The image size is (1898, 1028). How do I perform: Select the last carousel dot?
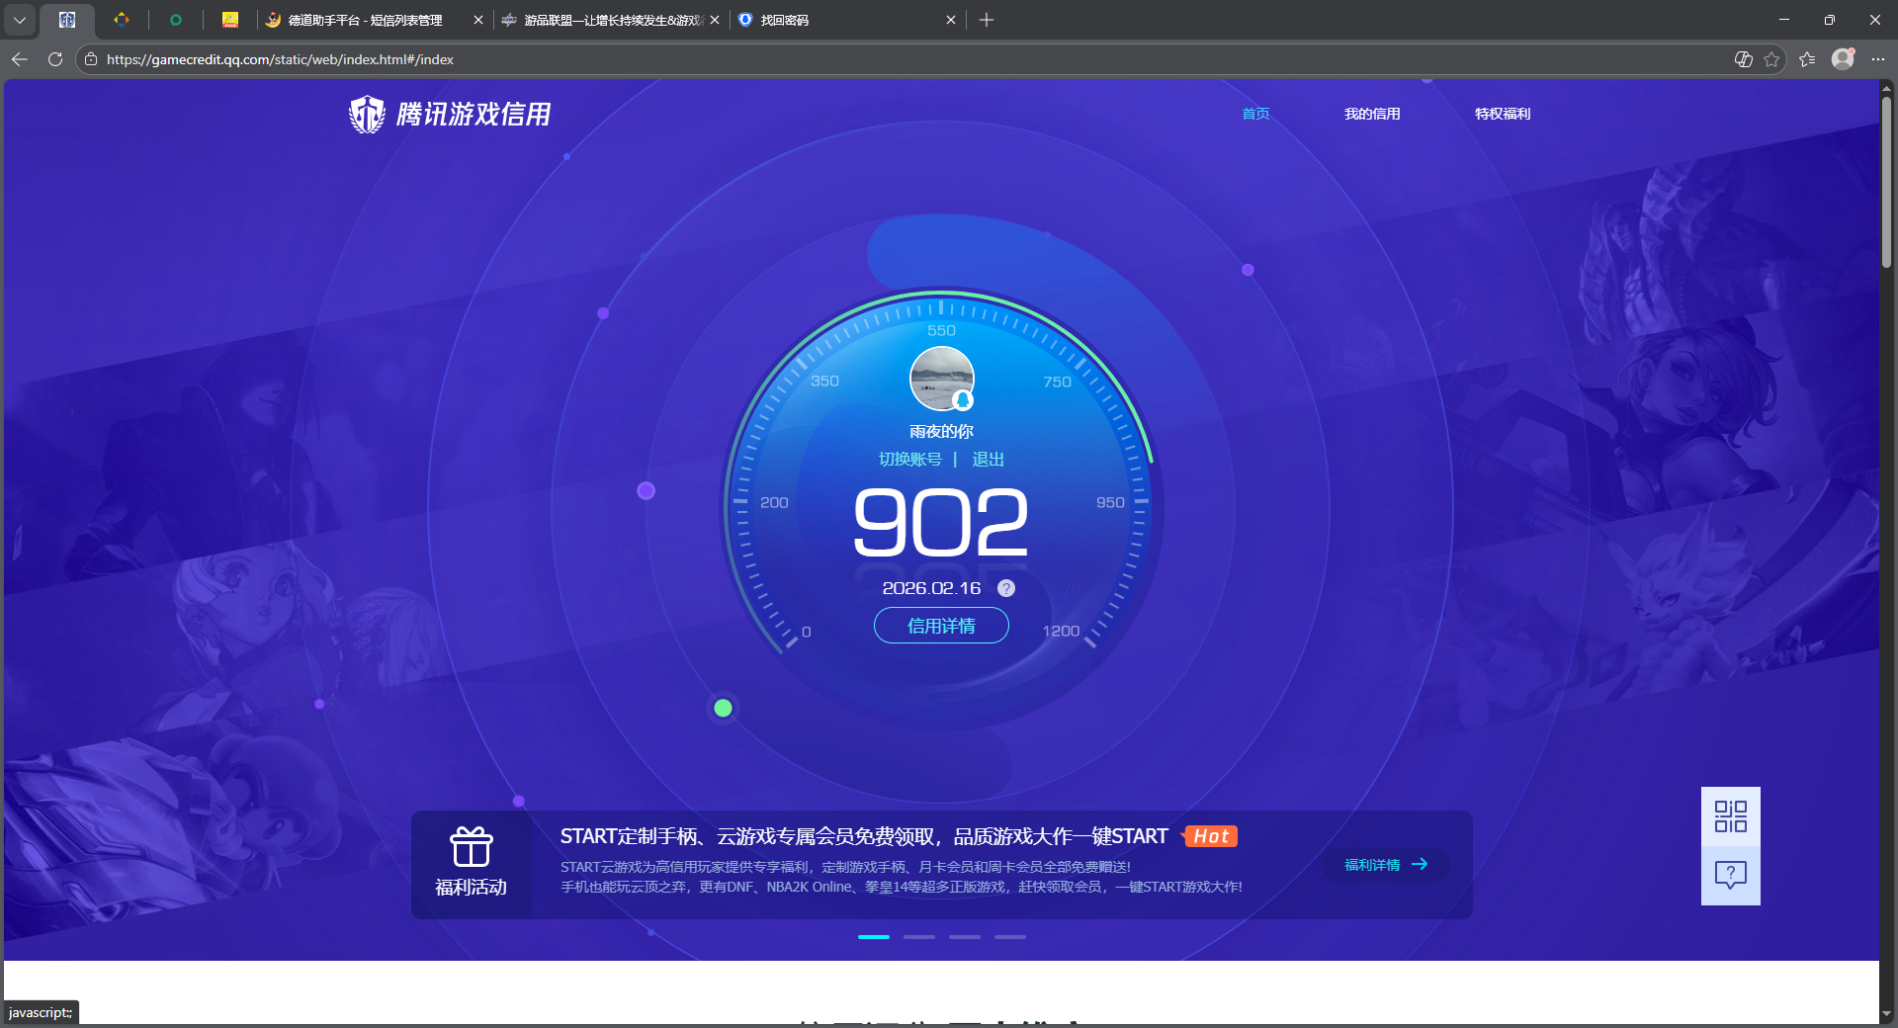click(1009, 937)
